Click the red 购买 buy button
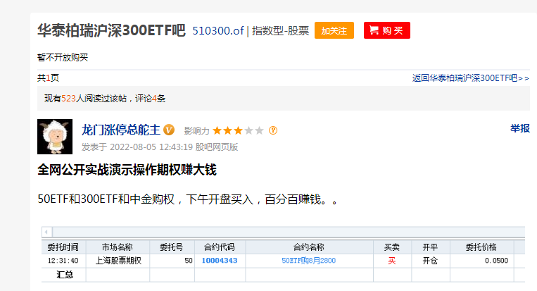 (386, 30)
